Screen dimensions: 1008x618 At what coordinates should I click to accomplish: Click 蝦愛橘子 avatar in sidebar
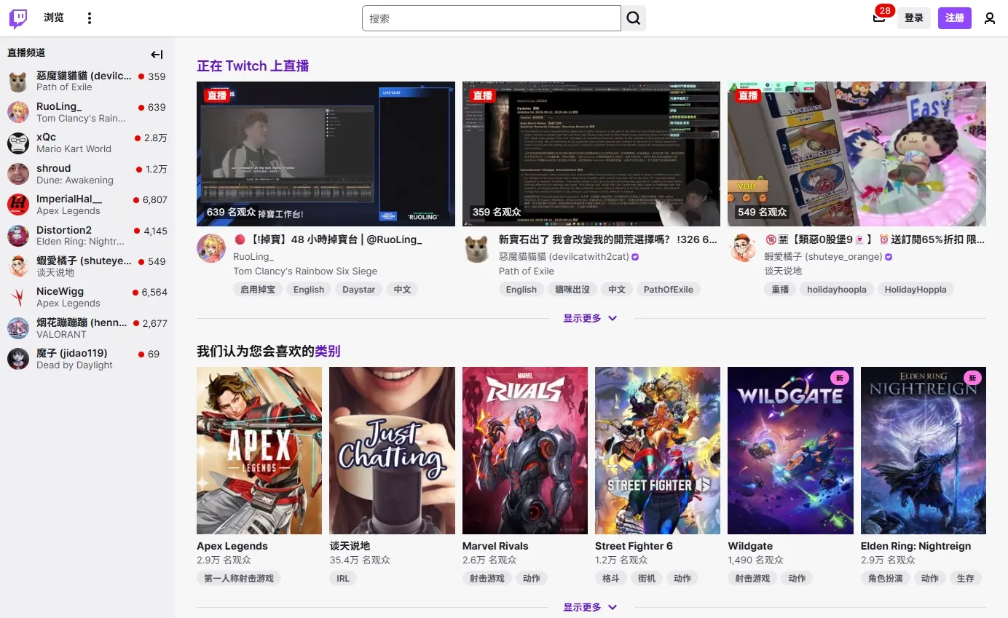pyautogui.click(x=18, y=266)
